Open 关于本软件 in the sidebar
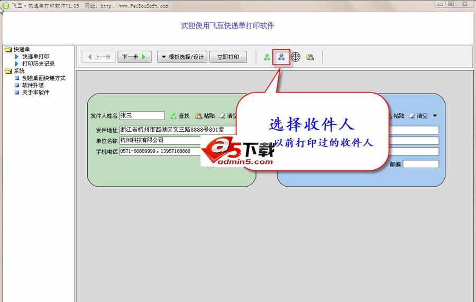 coord(35,92)
